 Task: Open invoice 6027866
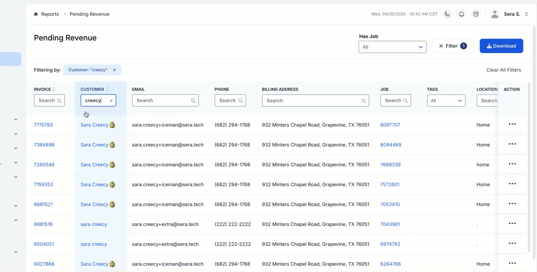click(x=44, y=264)
